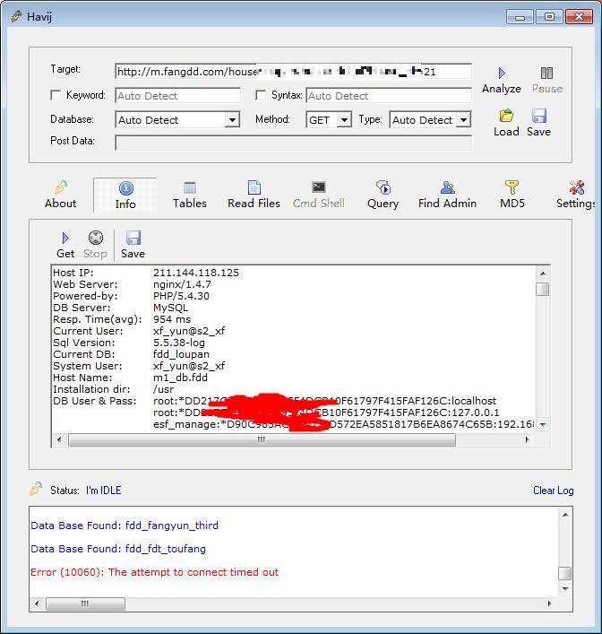Image resolution: width=602 pixels, height=634 pixels.
Task: Click Current DB value fdd_loupan
Action: (x=181, y=354)
